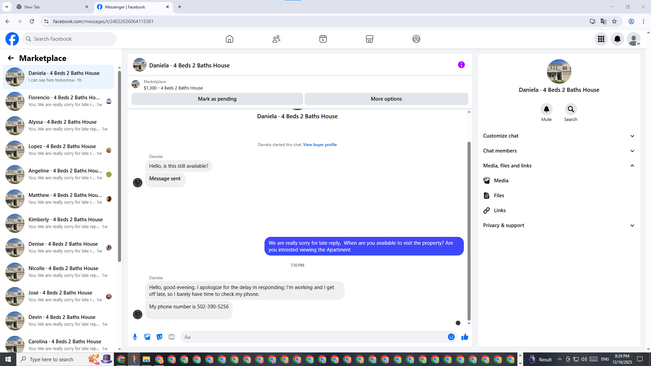Open the Alyssa conversation
Viewport: 651px width, 366px height.
tap(59, 125)
